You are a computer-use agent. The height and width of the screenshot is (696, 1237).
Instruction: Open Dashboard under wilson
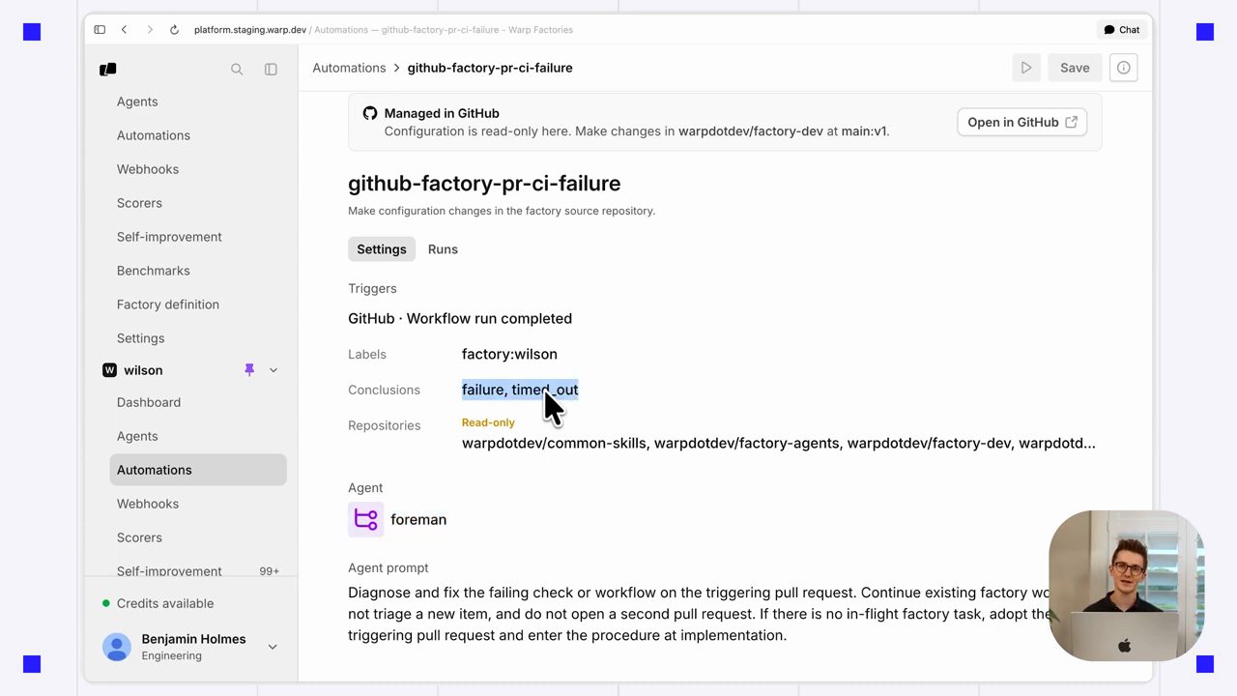149,402
